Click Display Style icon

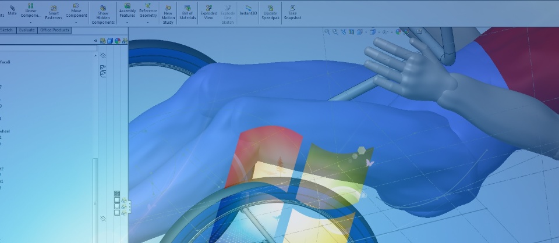coord(373,31)
